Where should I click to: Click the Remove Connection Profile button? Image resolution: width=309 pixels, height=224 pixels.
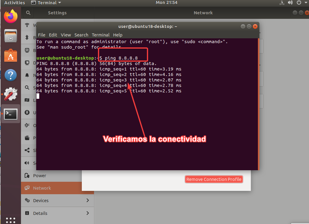[x=214, y=179]
